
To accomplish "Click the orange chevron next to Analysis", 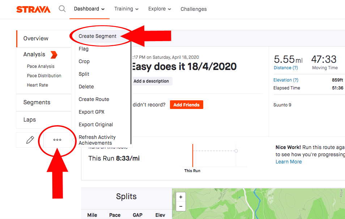I will click(x=54, y=54).
